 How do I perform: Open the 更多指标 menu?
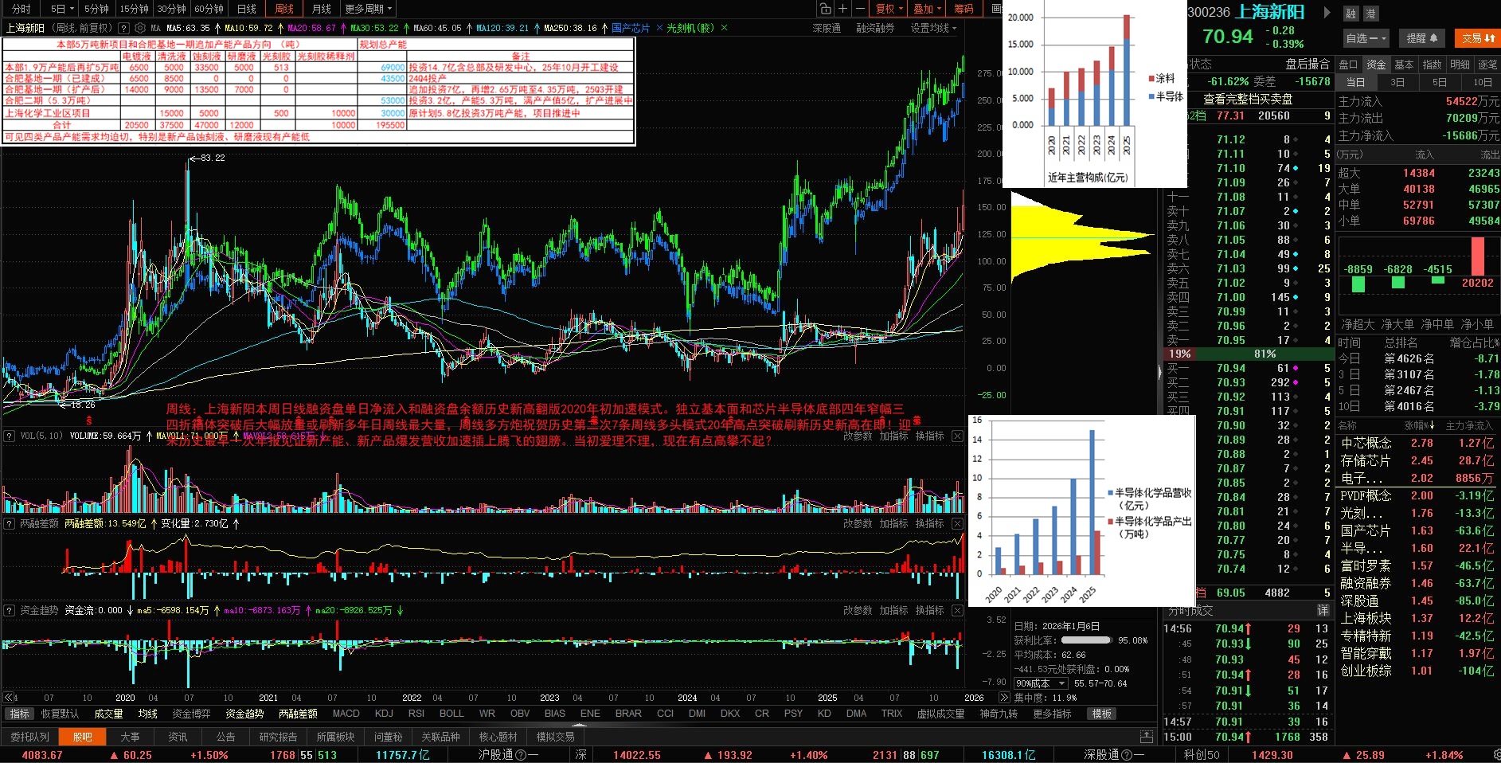click(x=1052, y=714)
